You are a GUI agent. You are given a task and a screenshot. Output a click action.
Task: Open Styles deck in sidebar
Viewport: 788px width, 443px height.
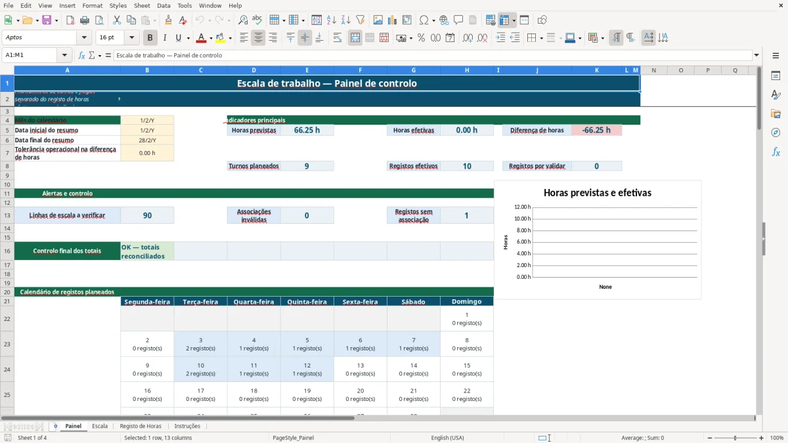coord(776,95)
